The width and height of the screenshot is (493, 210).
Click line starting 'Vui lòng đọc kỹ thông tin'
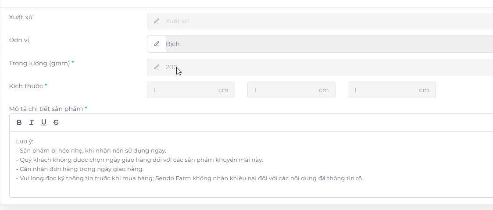pos(189,178)
